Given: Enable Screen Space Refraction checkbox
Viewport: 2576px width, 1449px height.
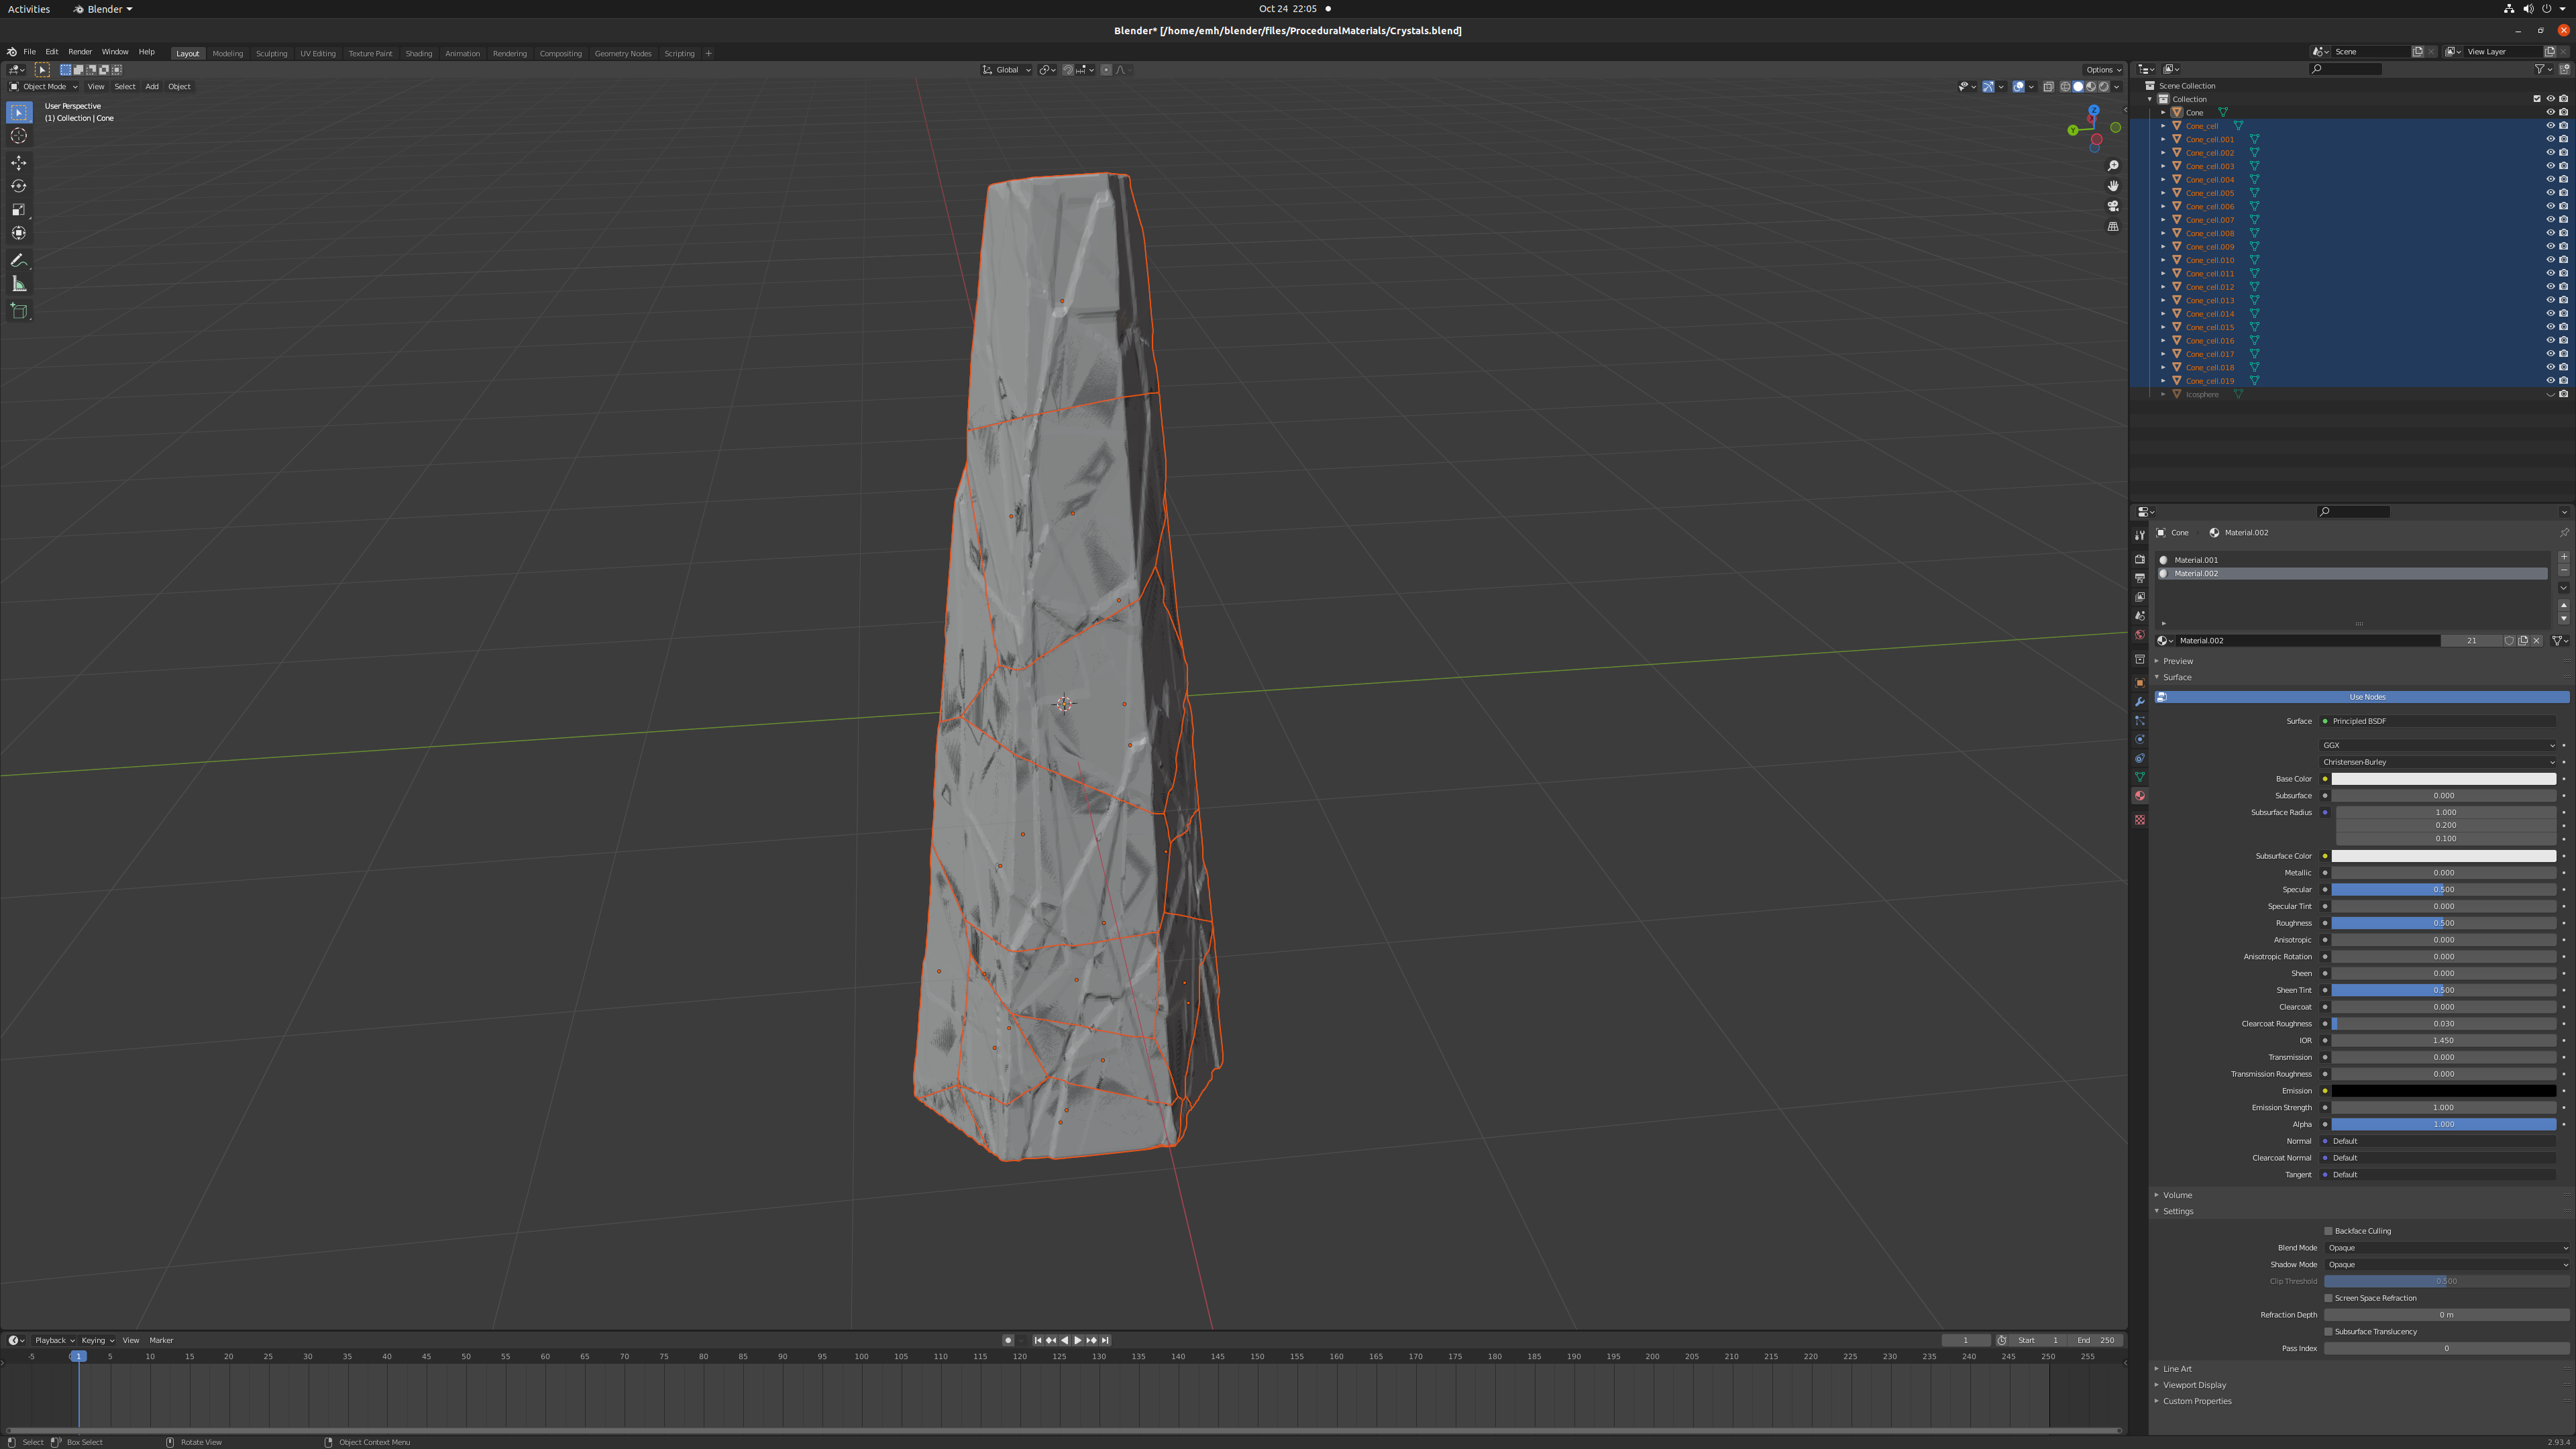Looking at the screenshot, I should click(x=2328, y=1298).
